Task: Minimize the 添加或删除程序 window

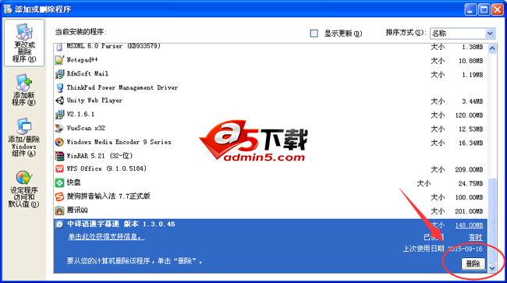Action: (x=470, y=9)
